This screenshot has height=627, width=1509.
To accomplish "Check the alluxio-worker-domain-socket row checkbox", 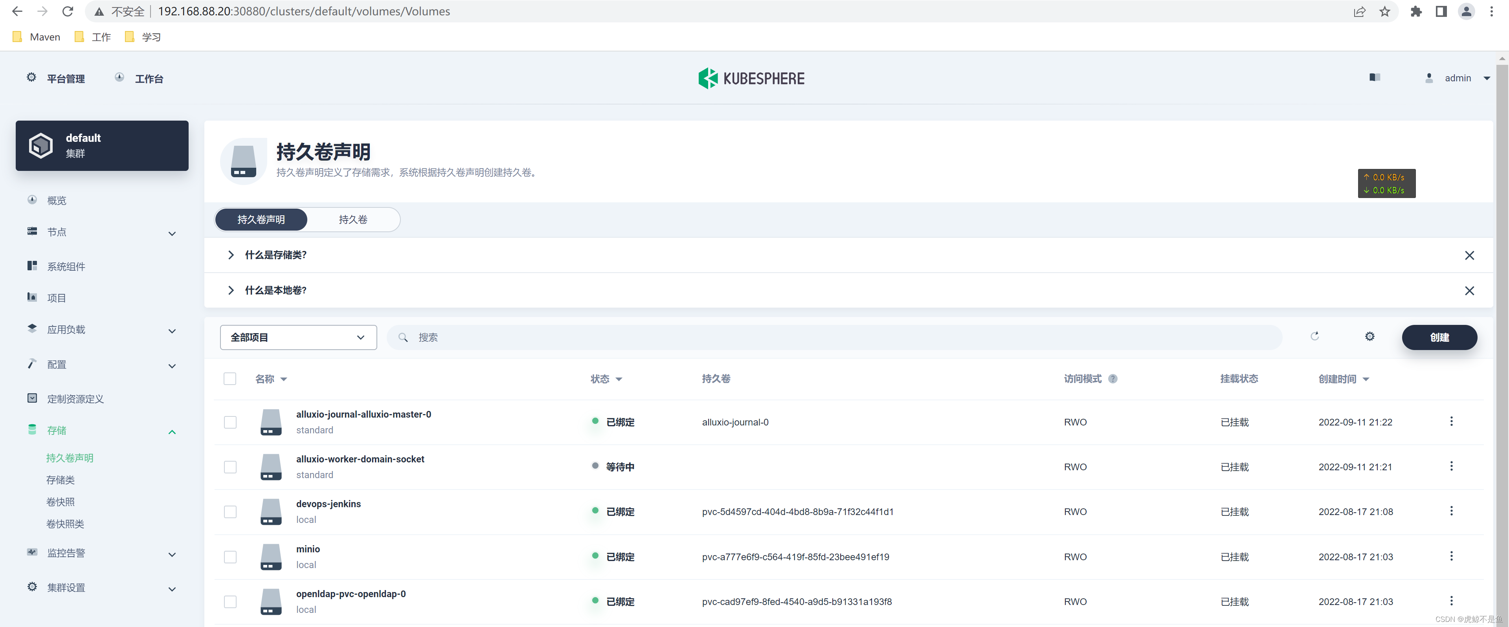I will [229, 467].
